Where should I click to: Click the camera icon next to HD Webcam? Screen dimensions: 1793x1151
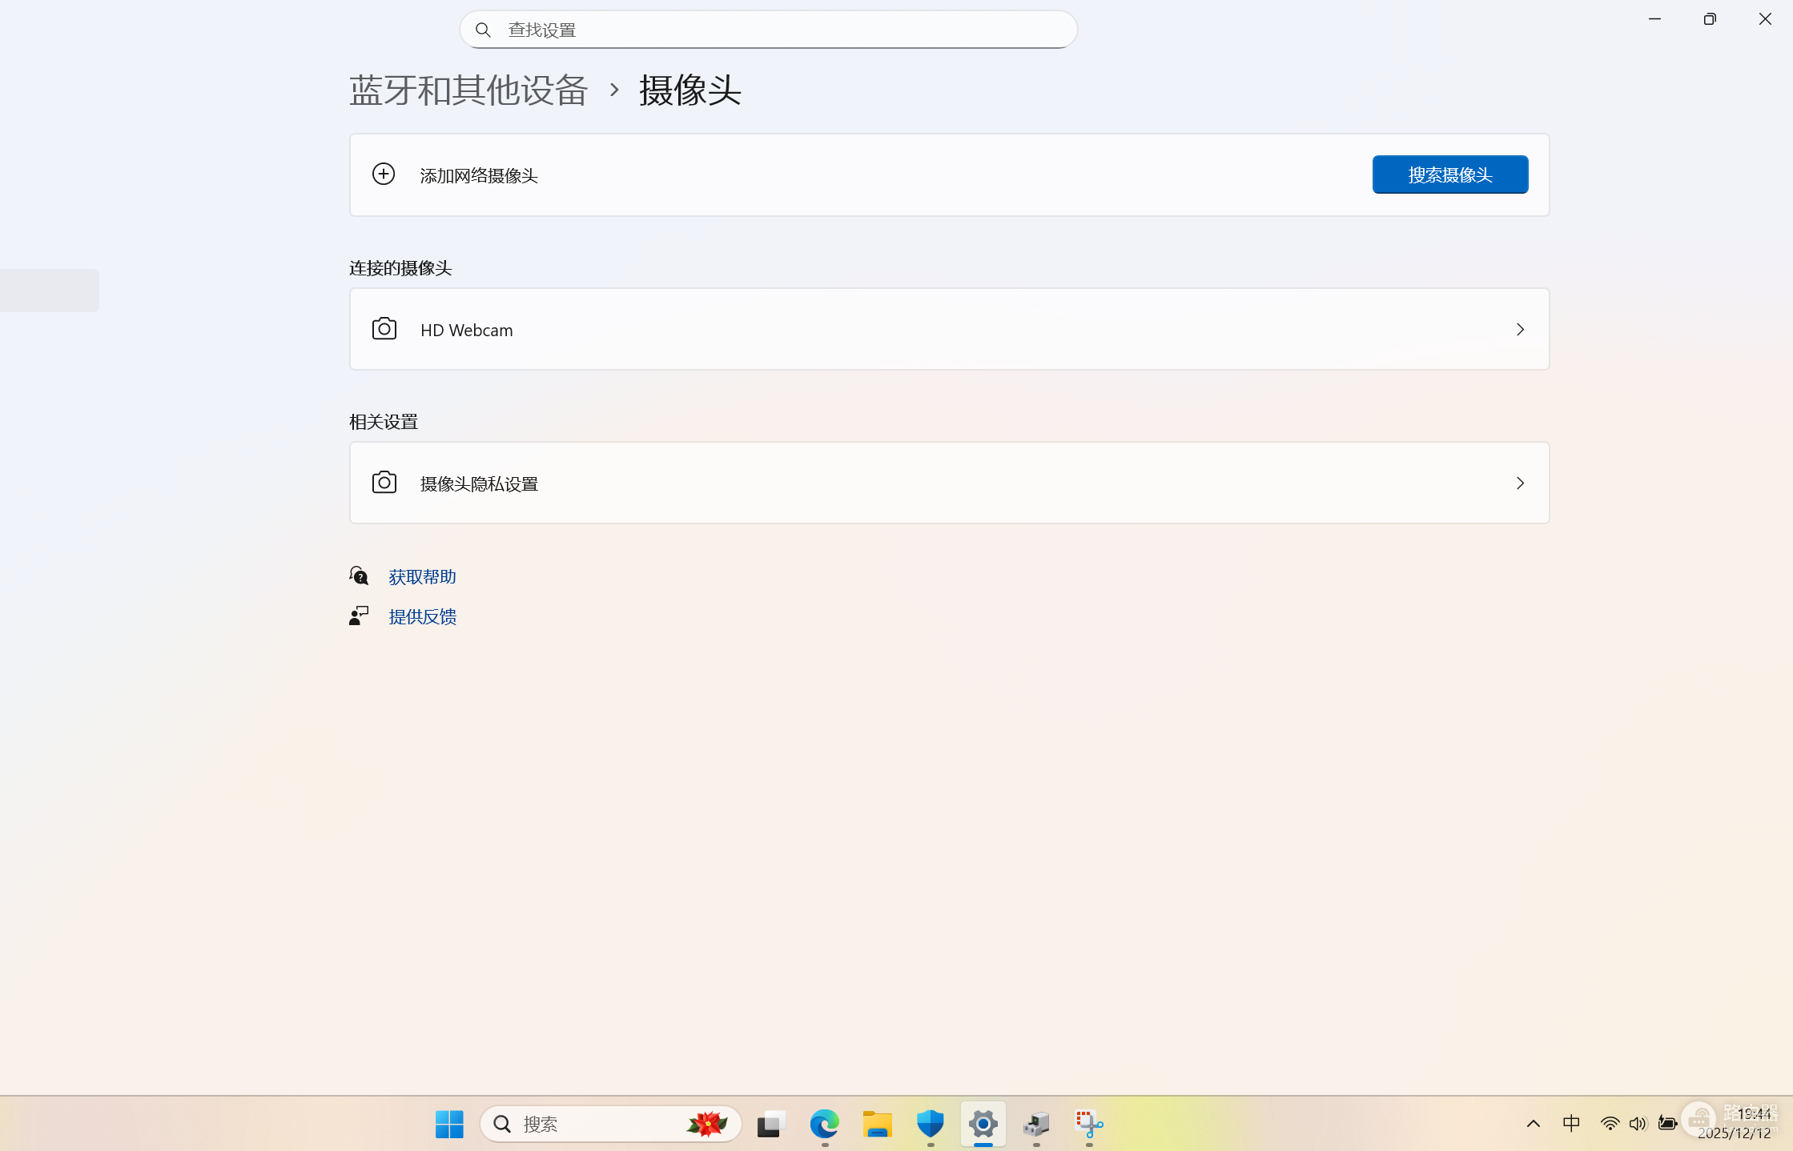pyautogui.click(x=384, y=329)
